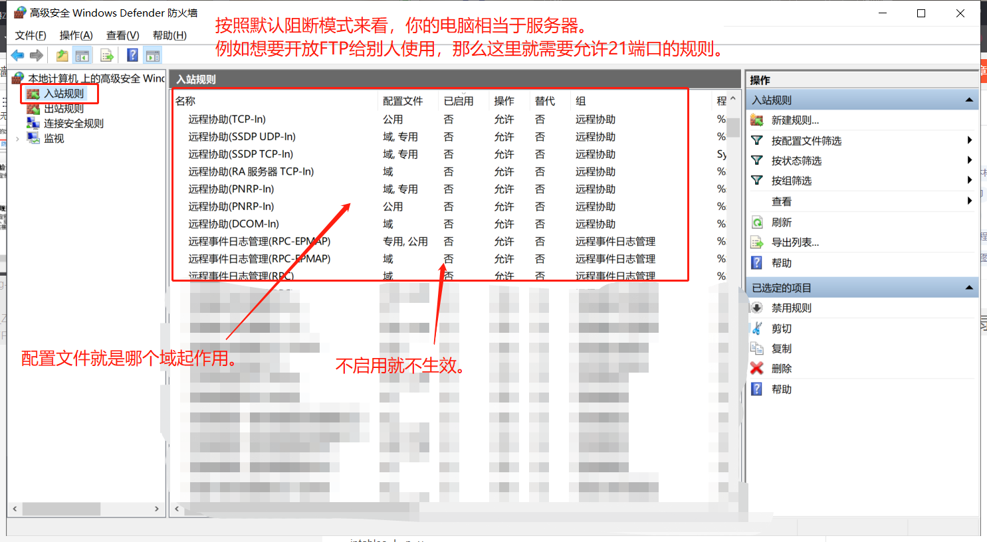Image resolution: width=987 pixels, height=542 pixels.
Task: Select the 禁用规则 disable rule icon
Action: point(757,307)
